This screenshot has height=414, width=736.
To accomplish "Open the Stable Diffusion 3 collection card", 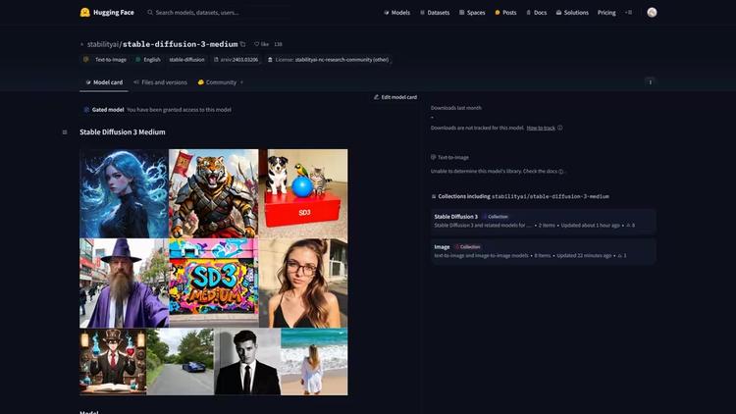I will coord(543,221).
